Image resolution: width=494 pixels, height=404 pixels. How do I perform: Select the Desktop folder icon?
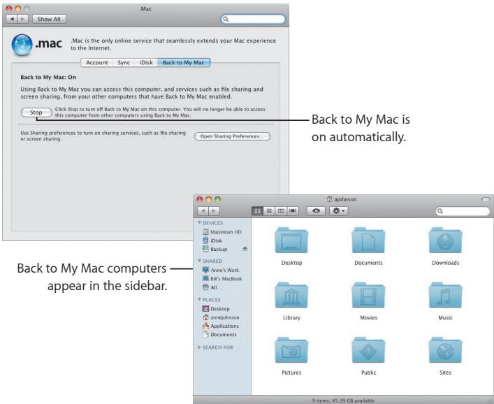pyautogui.click(x=291, y=240)
